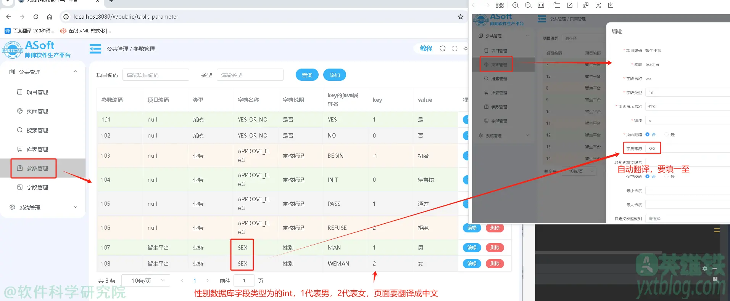Open the 类型 filter select box

tap(250, 75)
